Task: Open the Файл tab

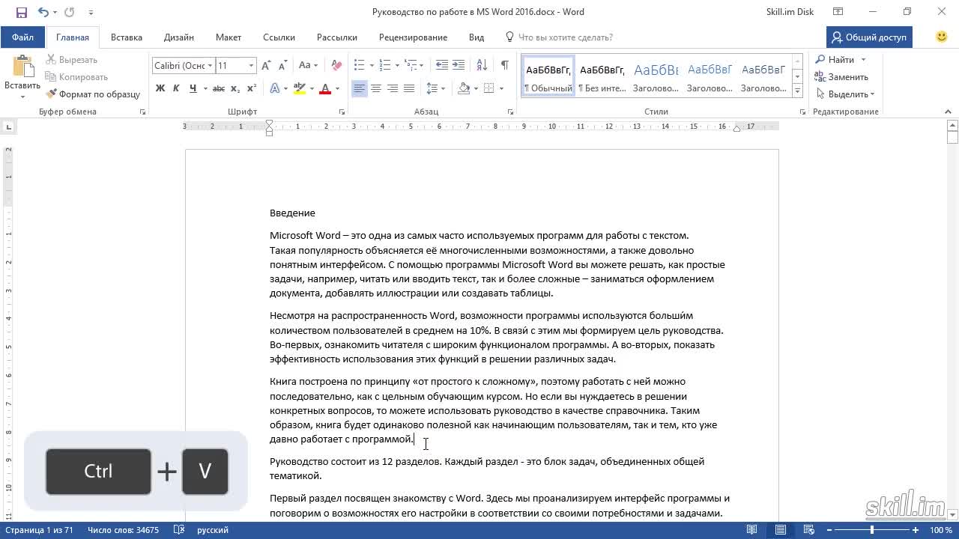Action: click(x=22, y=37)
